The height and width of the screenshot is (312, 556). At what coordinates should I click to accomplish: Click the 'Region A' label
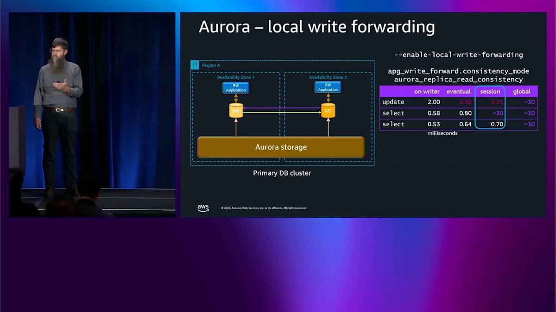211,66
